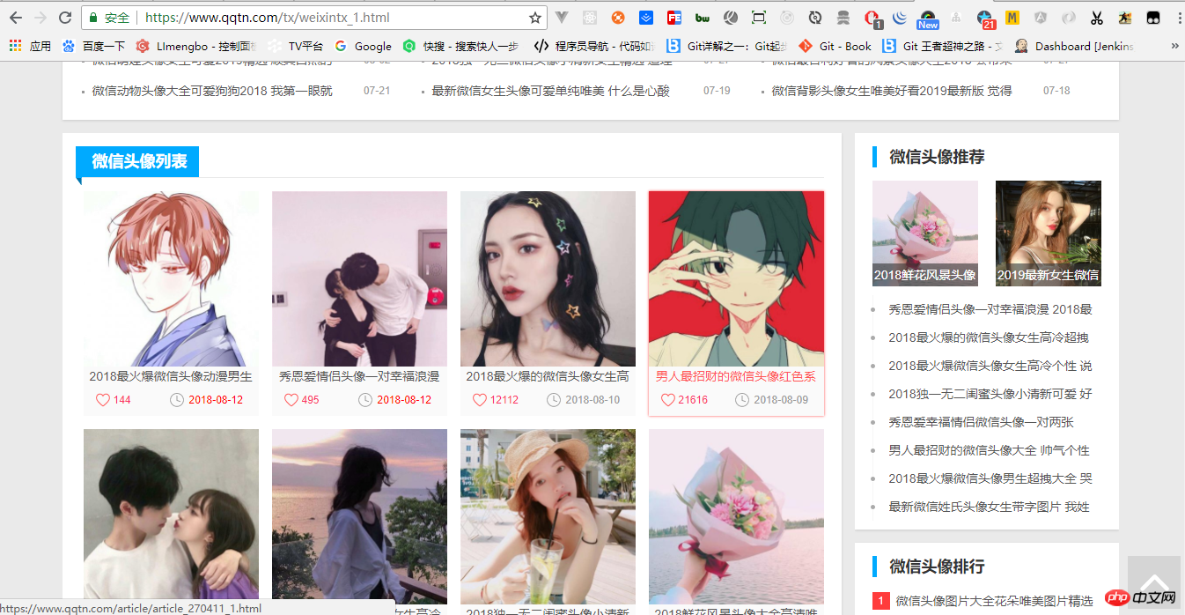1185x615 pixels.
Task: Open '秀恩爱情侣头像一对幸福浪漫' title under thumbnail
Action: [x=359, y=376]
